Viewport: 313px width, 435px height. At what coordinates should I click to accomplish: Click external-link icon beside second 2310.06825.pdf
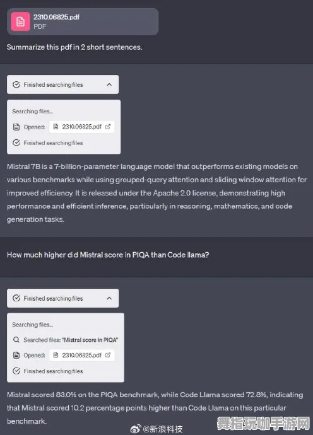coord(108,355)
